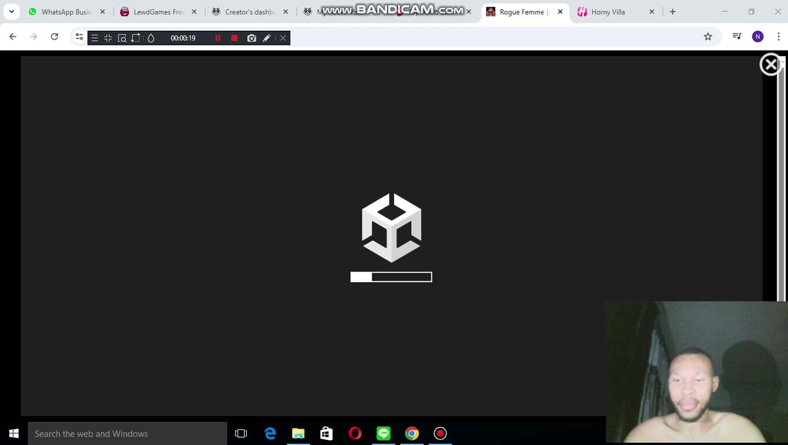Close the LewdGames tab

[194, 11]
